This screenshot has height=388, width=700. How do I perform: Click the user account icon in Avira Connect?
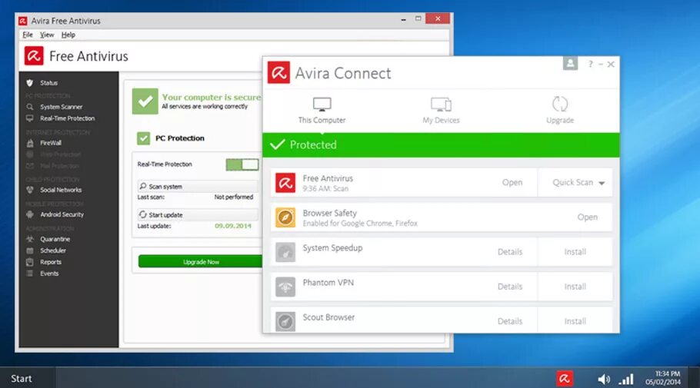point(570,63)
